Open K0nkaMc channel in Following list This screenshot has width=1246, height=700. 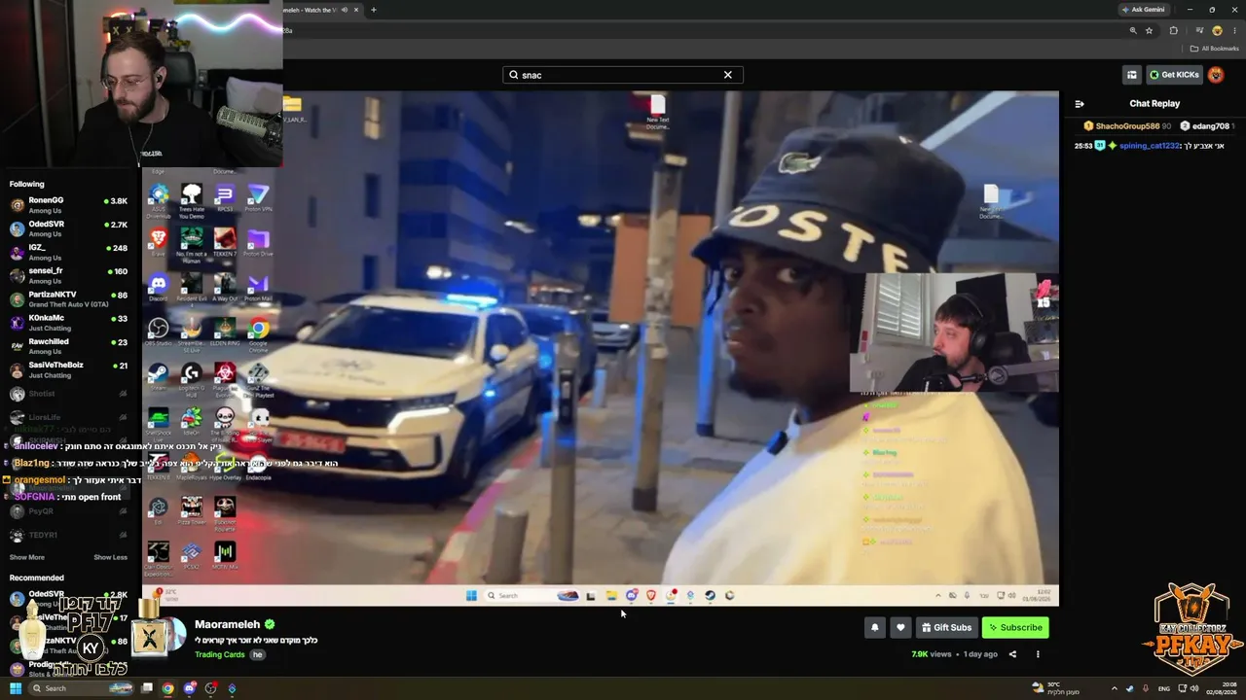(x=69, y=322)
